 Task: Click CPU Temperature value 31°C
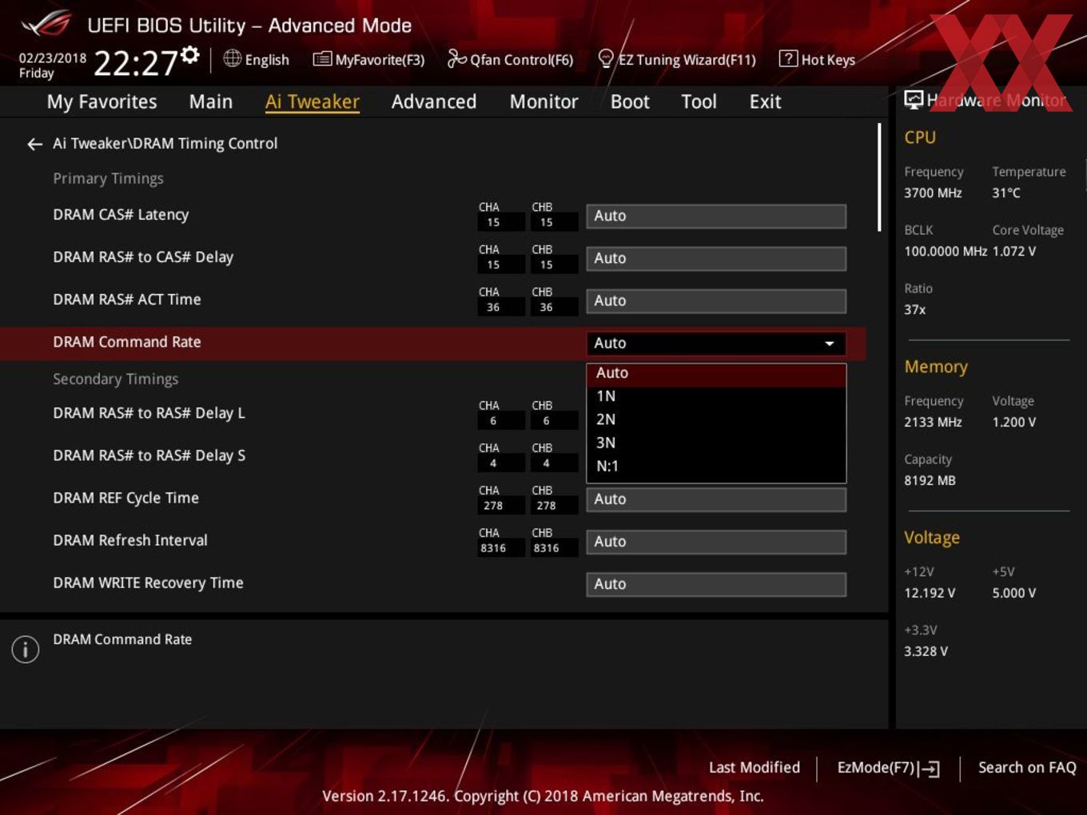(1006, 193)
